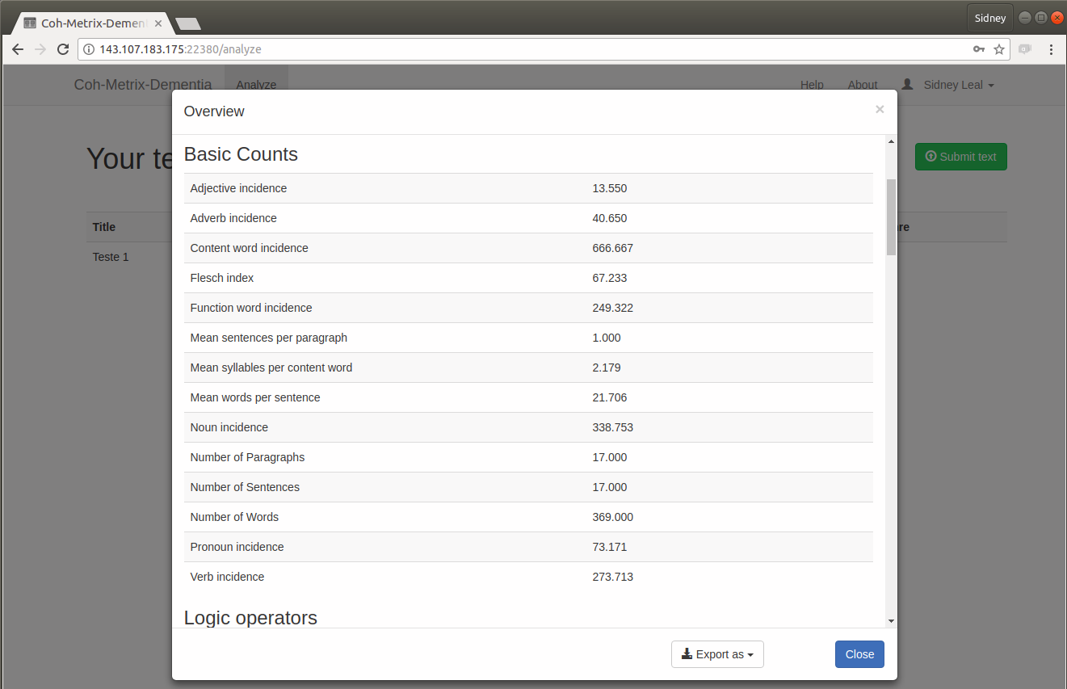Open the Sidney Leal user dropdown

pyautogui.click(x=959, y=85)
